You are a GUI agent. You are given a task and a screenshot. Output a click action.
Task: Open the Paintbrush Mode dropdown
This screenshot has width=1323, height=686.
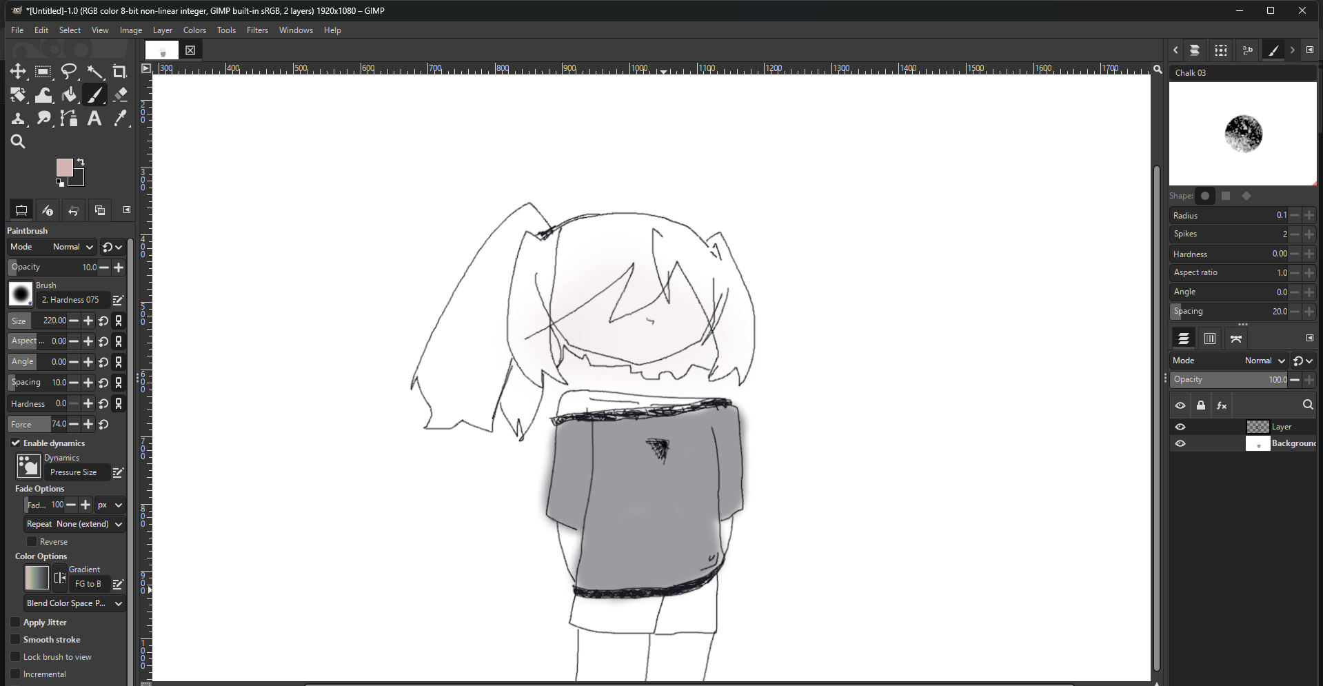coord(72,247)
